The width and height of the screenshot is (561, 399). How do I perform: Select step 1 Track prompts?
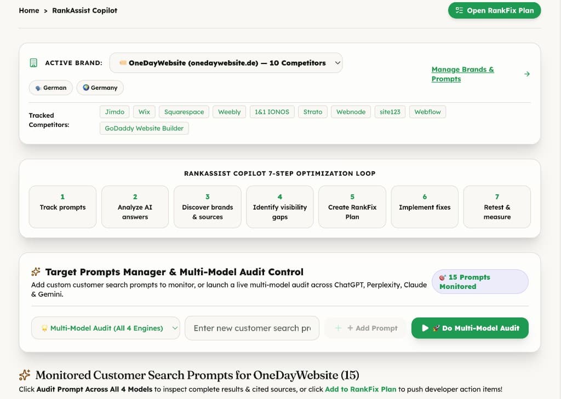pyautogui.click(x=62, y=207)
